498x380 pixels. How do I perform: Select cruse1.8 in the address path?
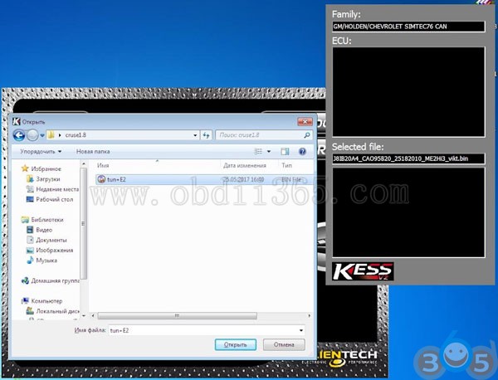[76, 135]
